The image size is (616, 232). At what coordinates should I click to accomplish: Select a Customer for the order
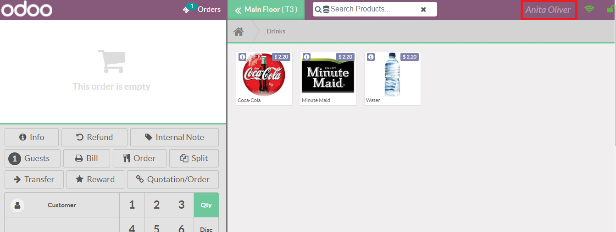(61, 205)
